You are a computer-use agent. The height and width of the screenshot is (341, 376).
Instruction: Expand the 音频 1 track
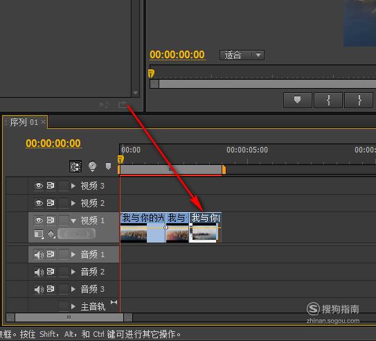pos(73,254)
